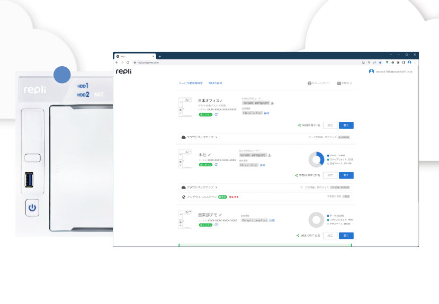Viewport: 439px width, 304px height.
Task: Click the 詳細 link under 営業部デモ
Action: click(272, 220)
